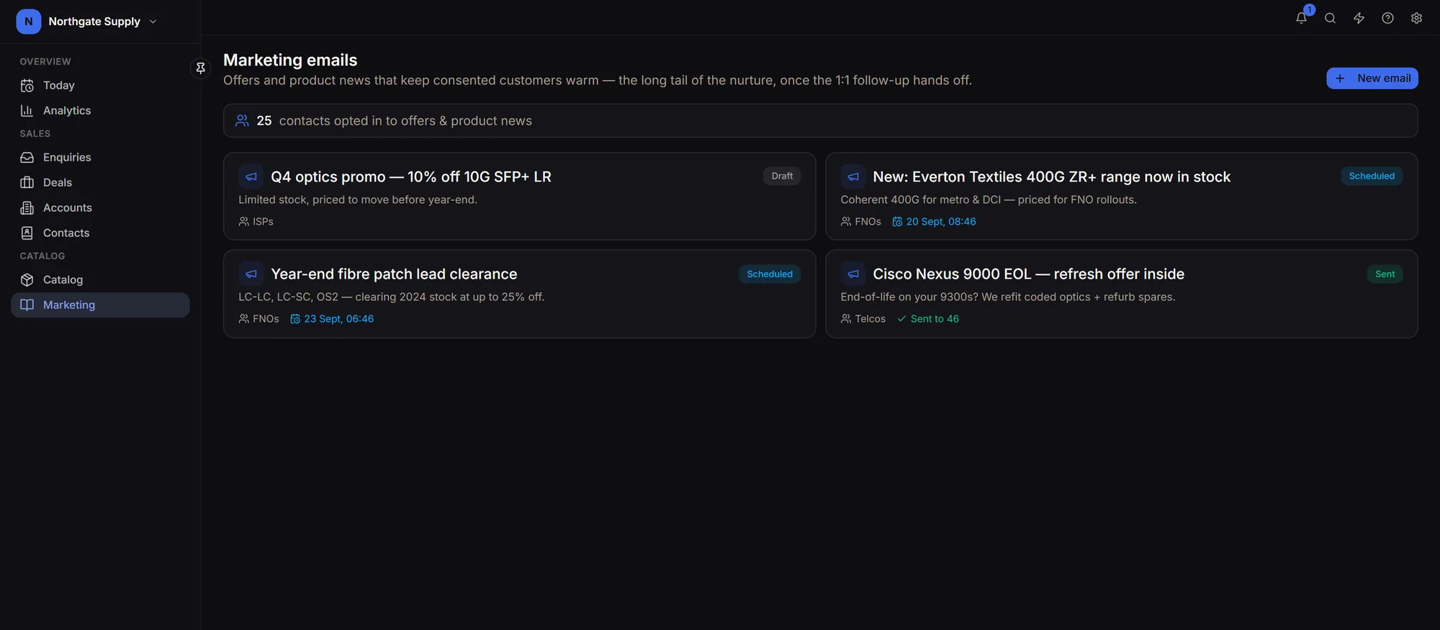Open Enquiries in the sidebar

pyautogui.click(x=100, y=157)
